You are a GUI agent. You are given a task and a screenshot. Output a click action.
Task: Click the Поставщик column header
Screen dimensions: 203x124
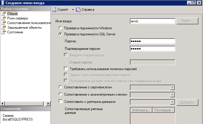164,110
